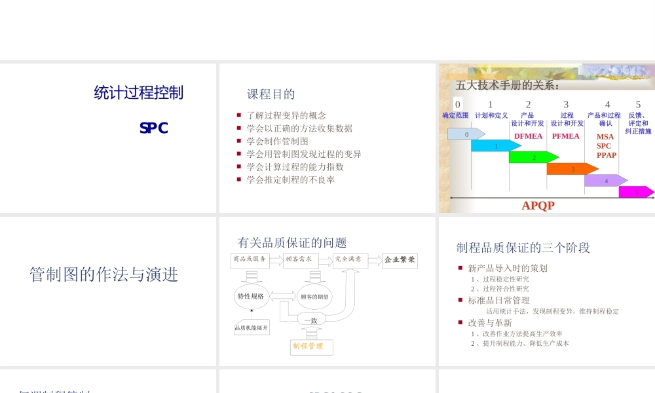The height and width of the screenshot is (393, 655).
Task: Click the APQP title text
Action: [538, 205]
